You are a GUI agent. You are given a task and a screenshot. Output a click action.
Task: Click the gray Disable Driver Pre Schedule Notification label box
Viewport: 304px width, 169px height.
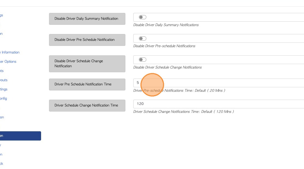click(87, 40)
